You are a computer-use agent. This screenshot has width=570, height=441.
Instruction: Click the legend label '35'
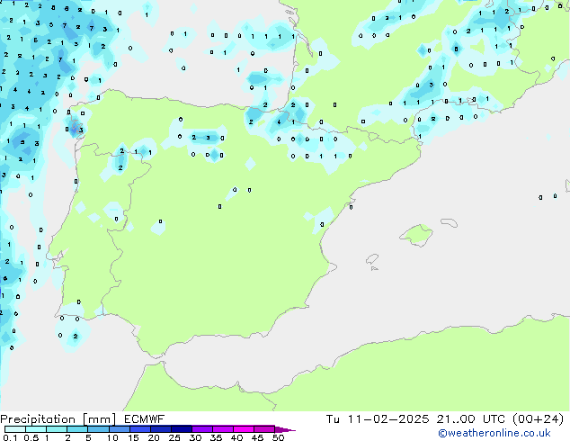click(216, 437)
